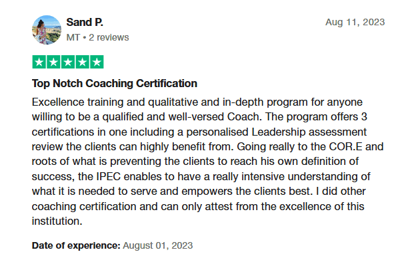Click the August 01, 2023 experience date

[x=158, y=245]
